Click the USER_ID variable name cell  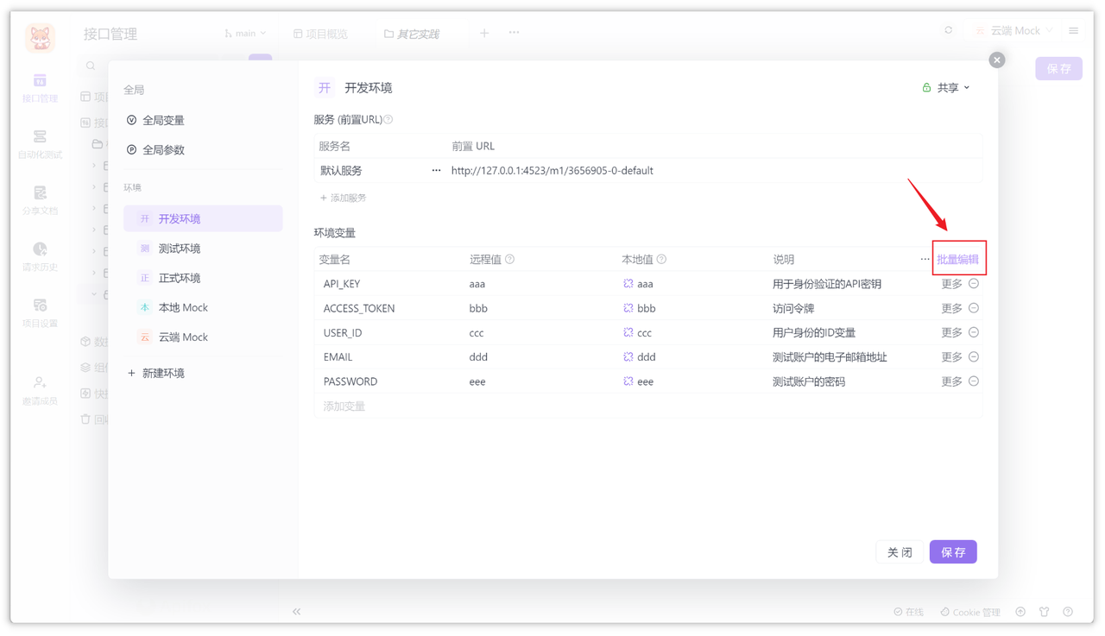pyautogui.click(x=343, y=332)
